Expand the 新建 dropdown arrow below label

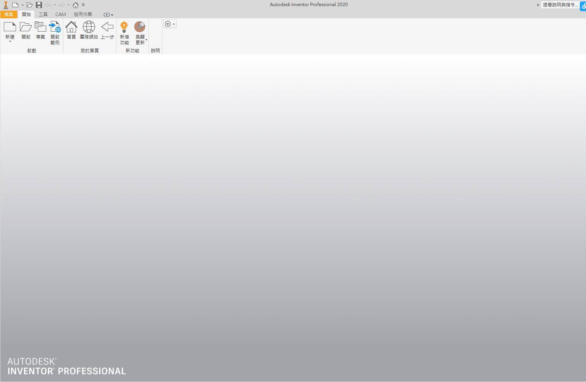click(10, 41)
